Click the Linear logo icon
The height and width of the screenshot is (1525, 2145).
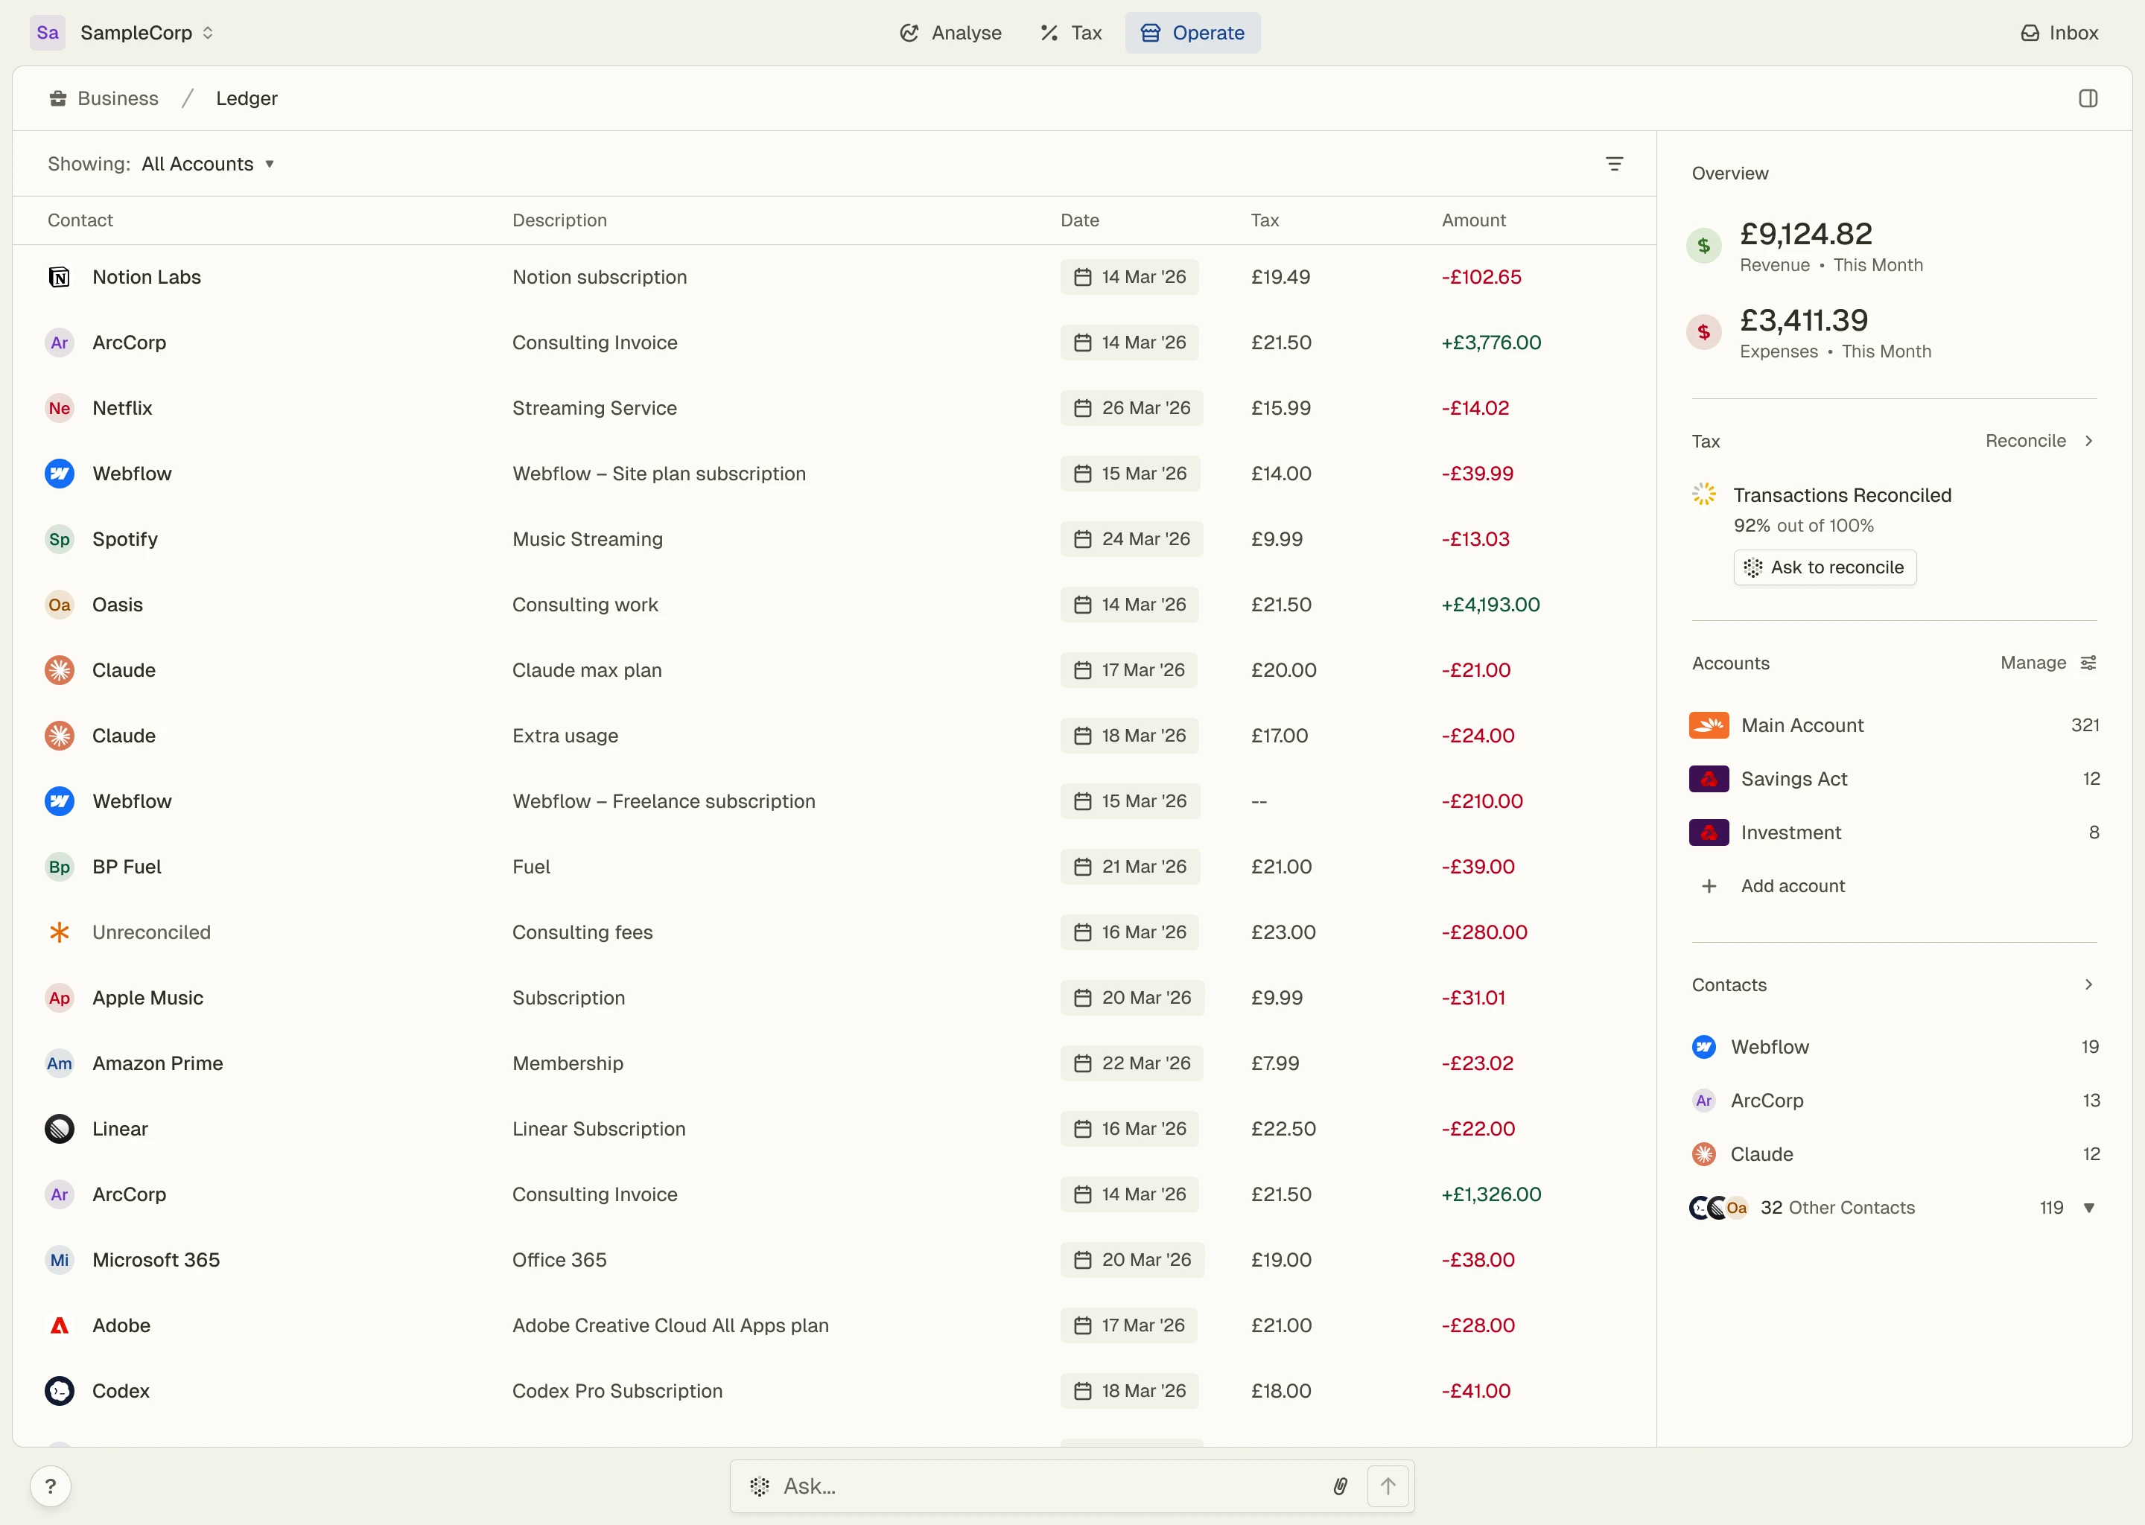pos(59,1129)
